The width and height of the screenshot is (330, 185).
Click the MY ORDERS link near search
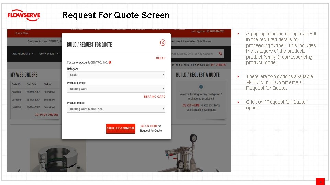click(219, 65)
